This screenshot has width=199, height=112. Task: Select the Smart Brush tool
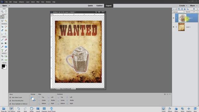coord(2,30)
